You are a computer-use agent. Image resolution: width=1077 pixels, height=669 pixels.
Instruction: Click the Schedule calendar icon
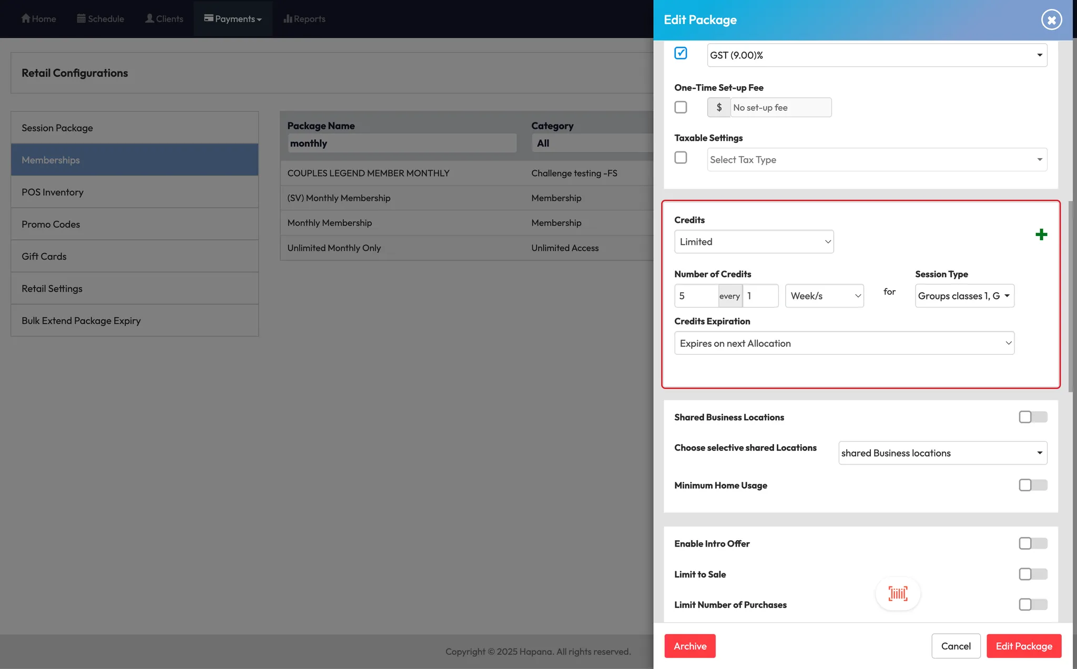(81, 18)
